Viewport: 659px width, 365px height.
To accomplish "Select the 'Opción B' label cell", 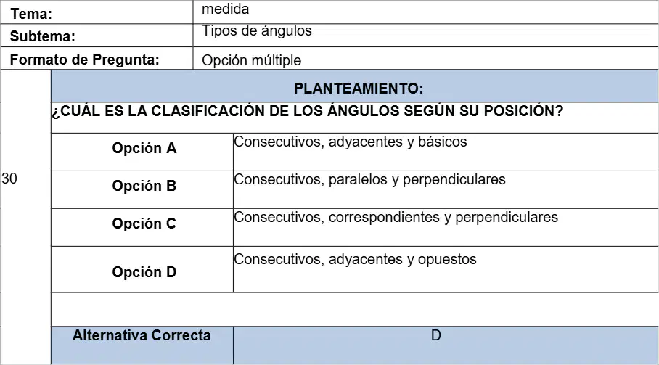I will [x=142, y=189].
